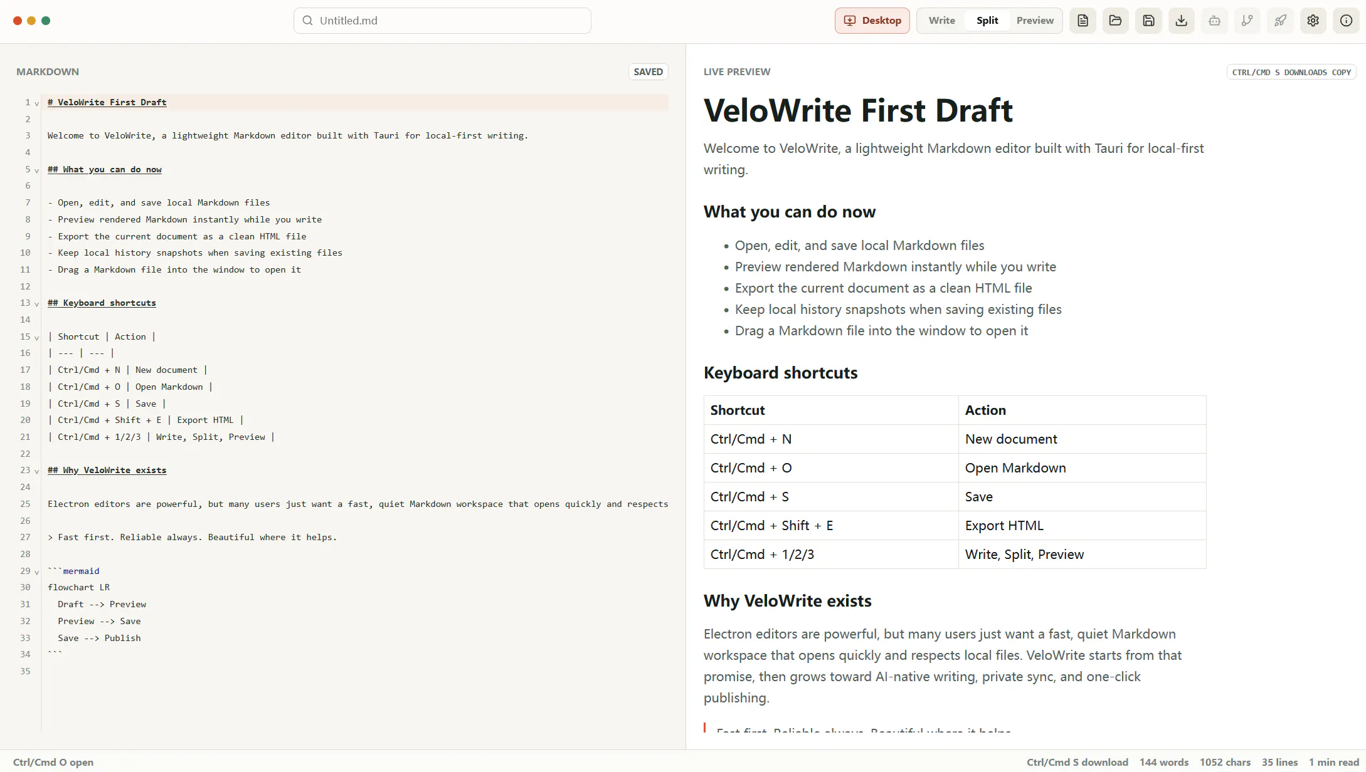The width and height of the screenshot is (1366, 772).
Task: Click the 'Ctrl/Cmd + Shift + E' table cell
Action: [x=831, y=526]
